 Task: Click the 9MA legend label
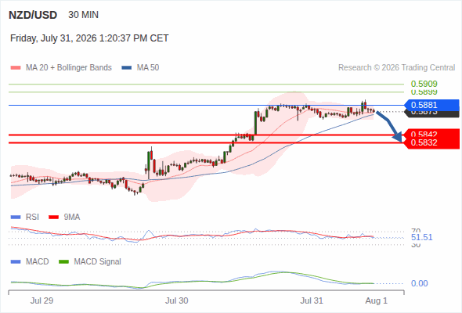[x=72, y=218]
